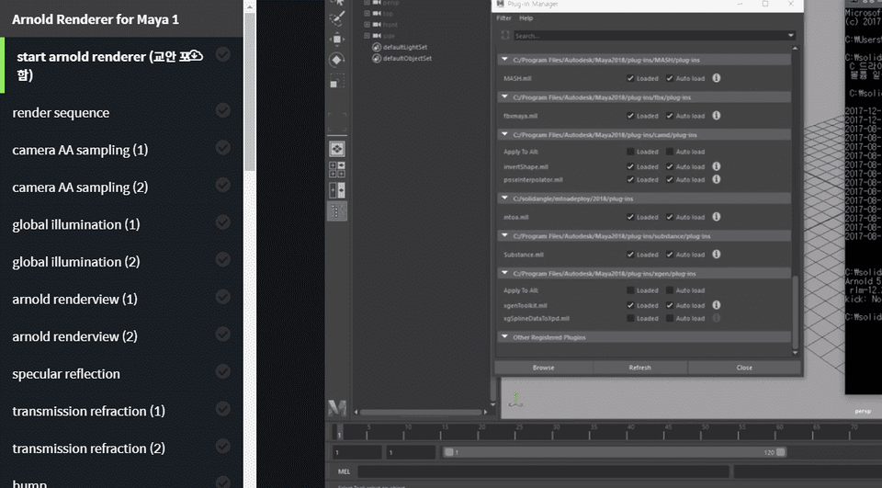Click the side camera icon in Outliner
The width and height of the screenshot is (882, 488).
click(x=377, y=36)
